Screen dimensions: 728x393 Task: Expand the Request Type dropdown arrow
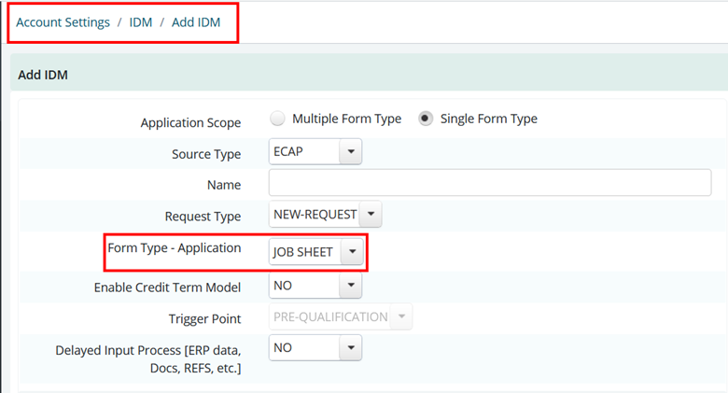pyautogui.click(x=371, y=214)
